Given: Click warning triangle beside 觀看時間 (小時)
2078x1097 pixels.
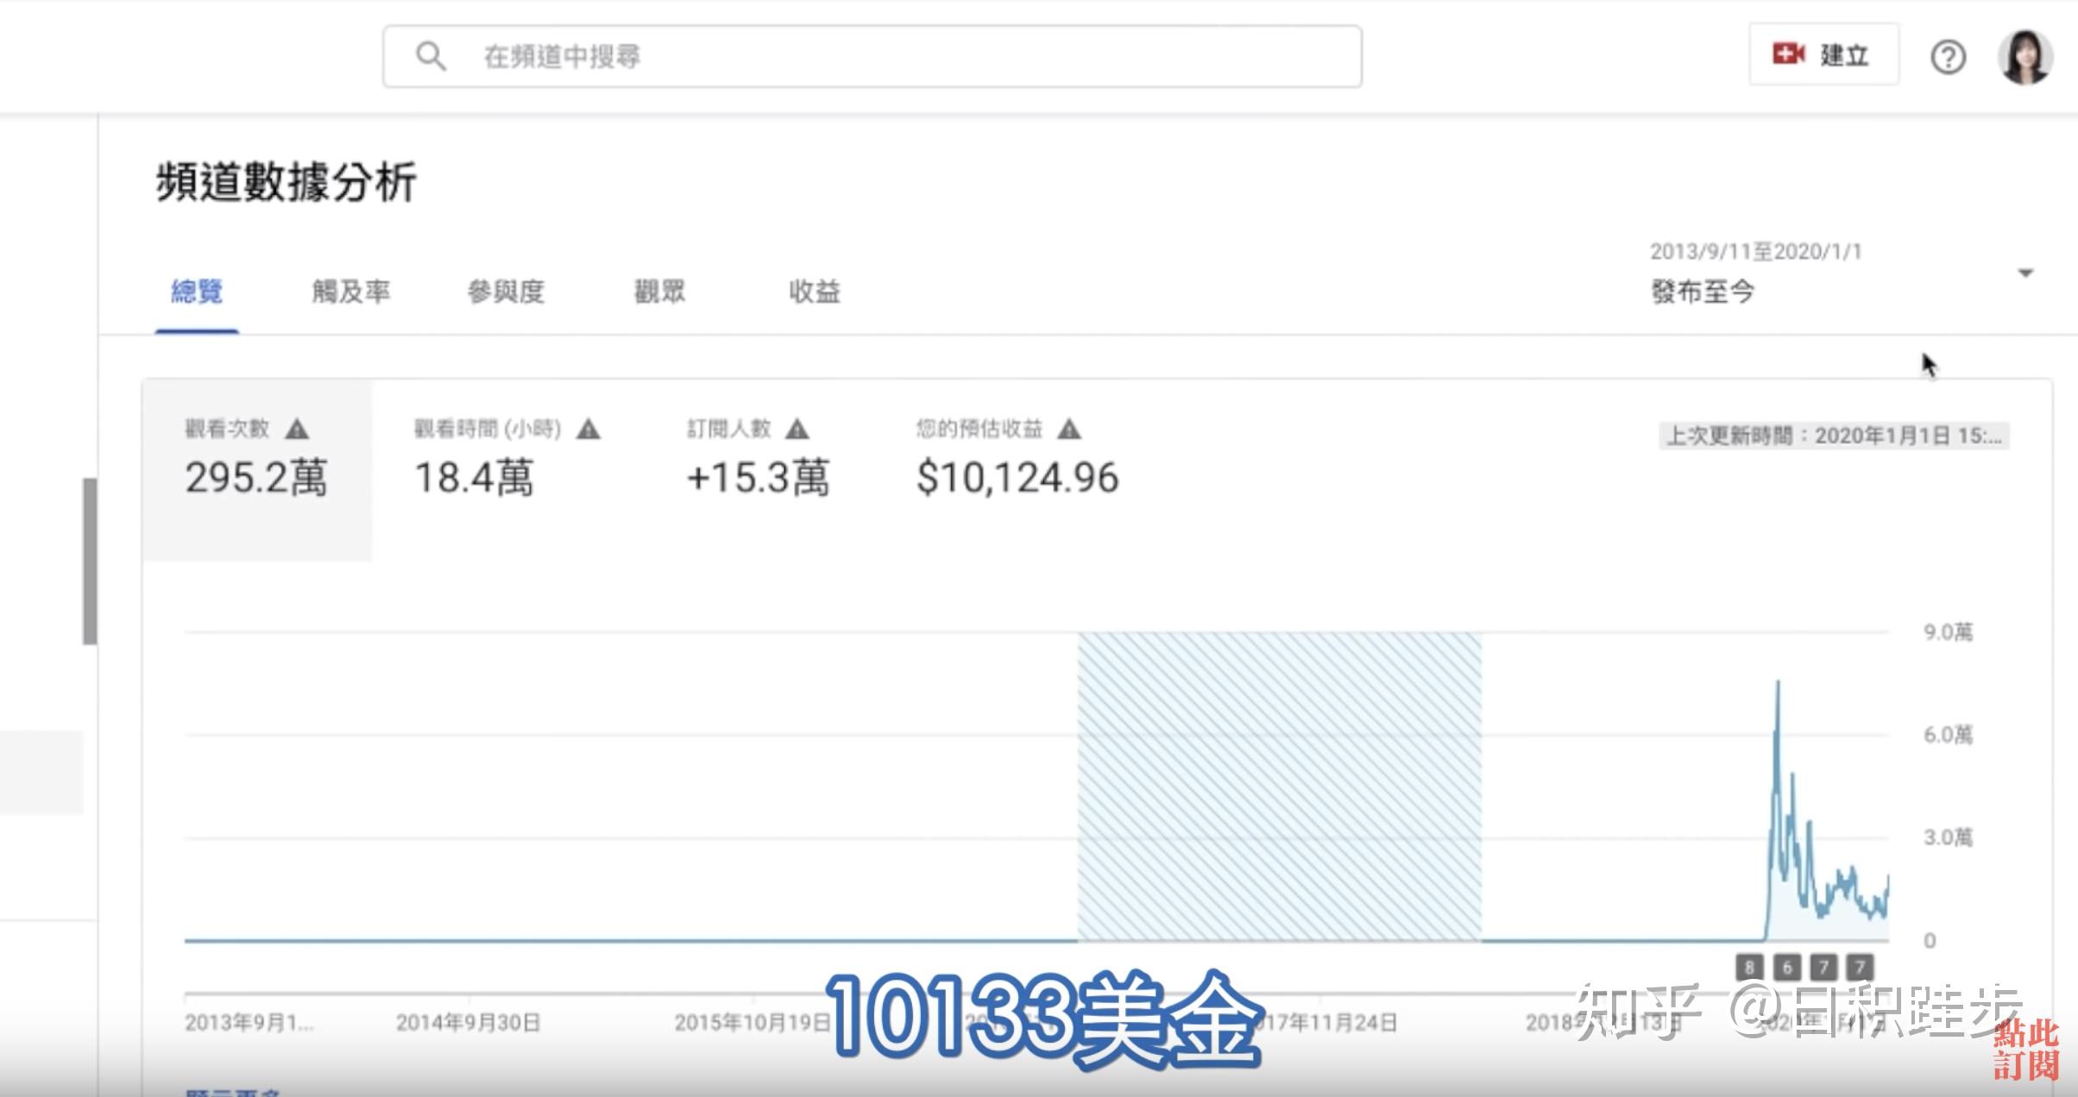Looking at the screenshot, I should pos(589,429).
